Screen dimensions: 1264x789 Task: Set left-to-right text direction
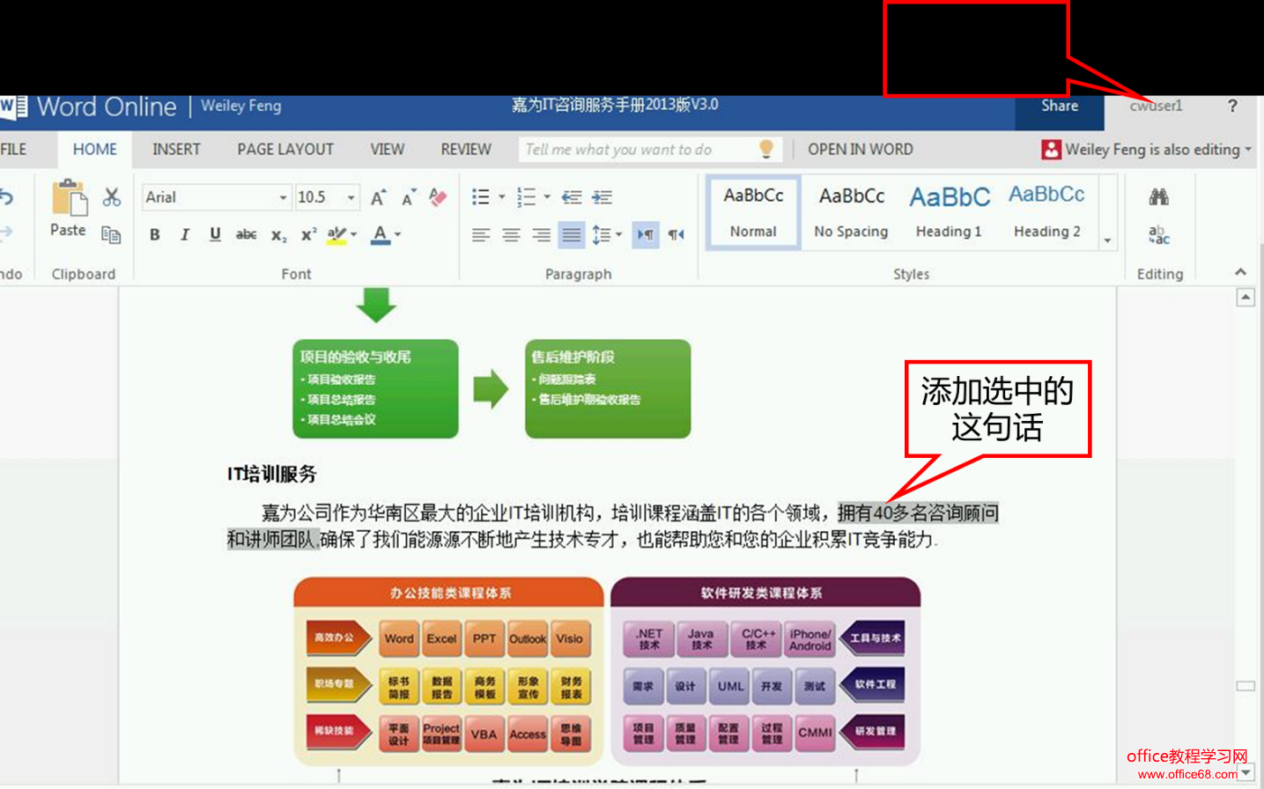click(x=646, y=235)
